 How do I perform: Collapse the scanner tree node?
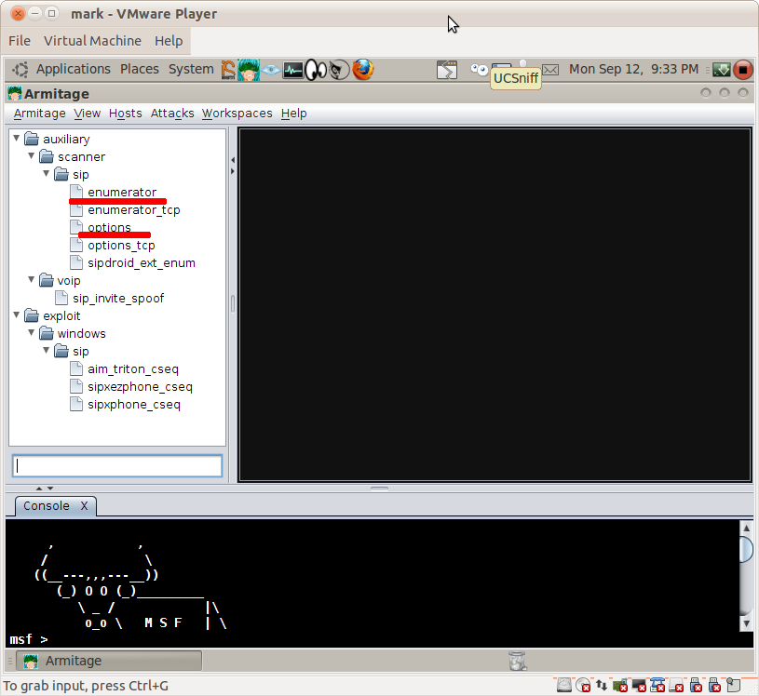32,155
